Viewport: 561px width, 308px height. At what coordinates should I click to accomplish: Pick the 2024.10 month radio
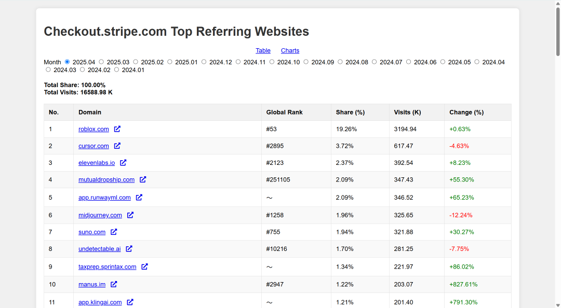point(272,62)
